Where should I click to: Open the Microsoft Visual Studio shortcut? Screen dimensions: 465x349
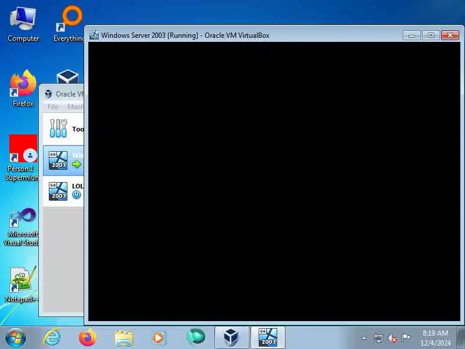[22, 227]
